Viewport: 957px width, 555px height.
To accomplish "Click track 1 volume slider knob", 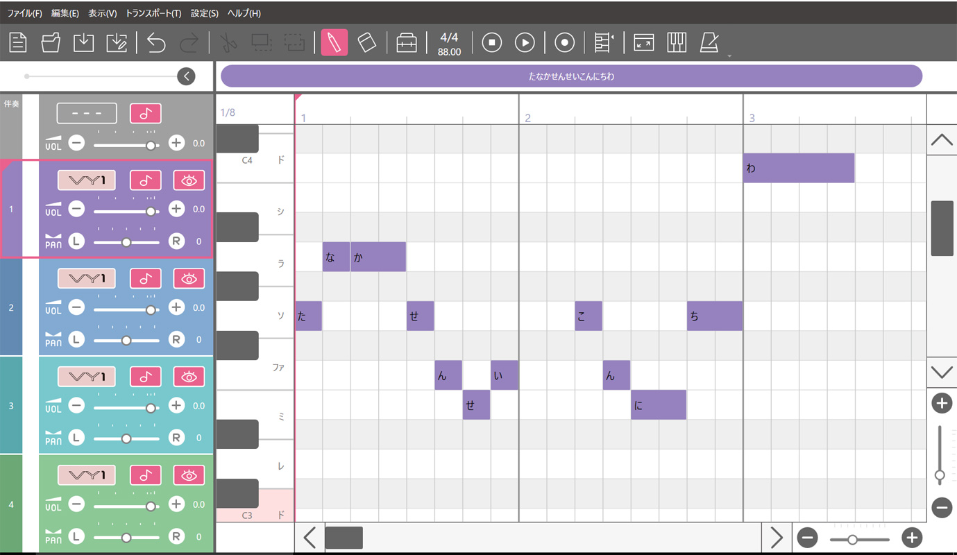I will pos(150,209).
